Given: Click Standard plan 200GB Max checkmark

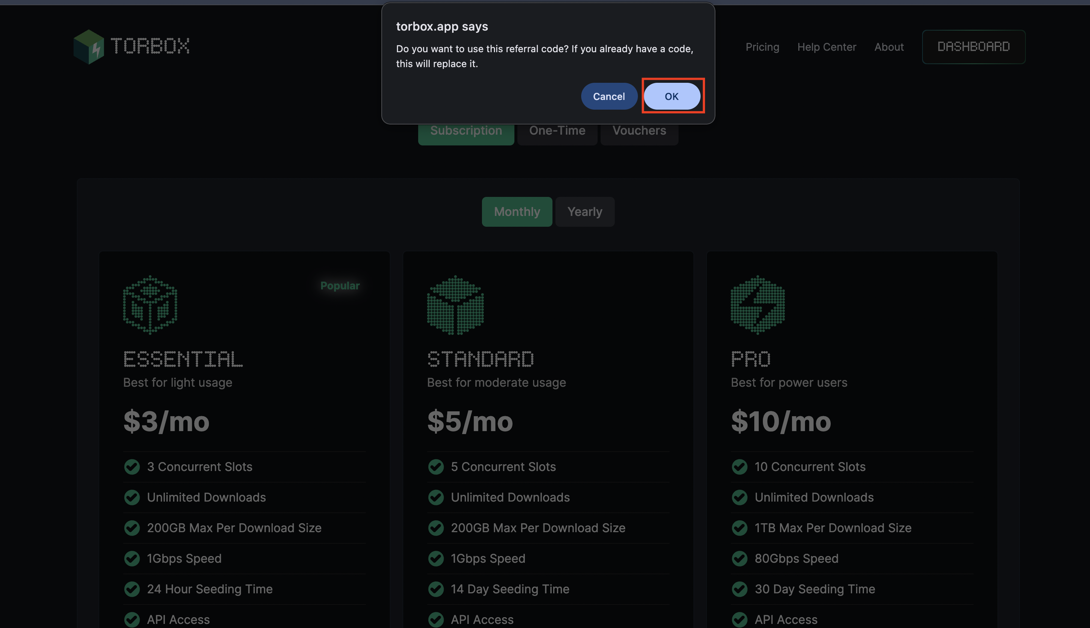Looking at the screenshot, I should pyautogui.click(x=436, y=528).
